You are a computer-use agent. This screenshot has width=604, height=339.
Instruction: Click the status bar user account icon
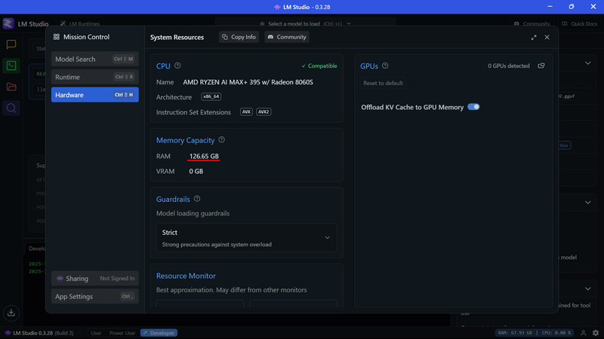(x=583, y=333)
